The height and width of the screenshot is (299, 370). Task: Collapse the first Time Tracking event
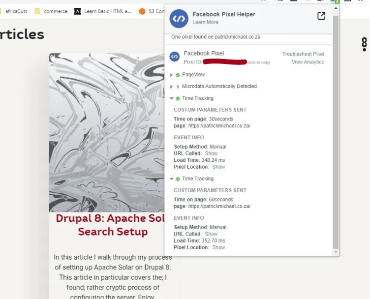172,98
